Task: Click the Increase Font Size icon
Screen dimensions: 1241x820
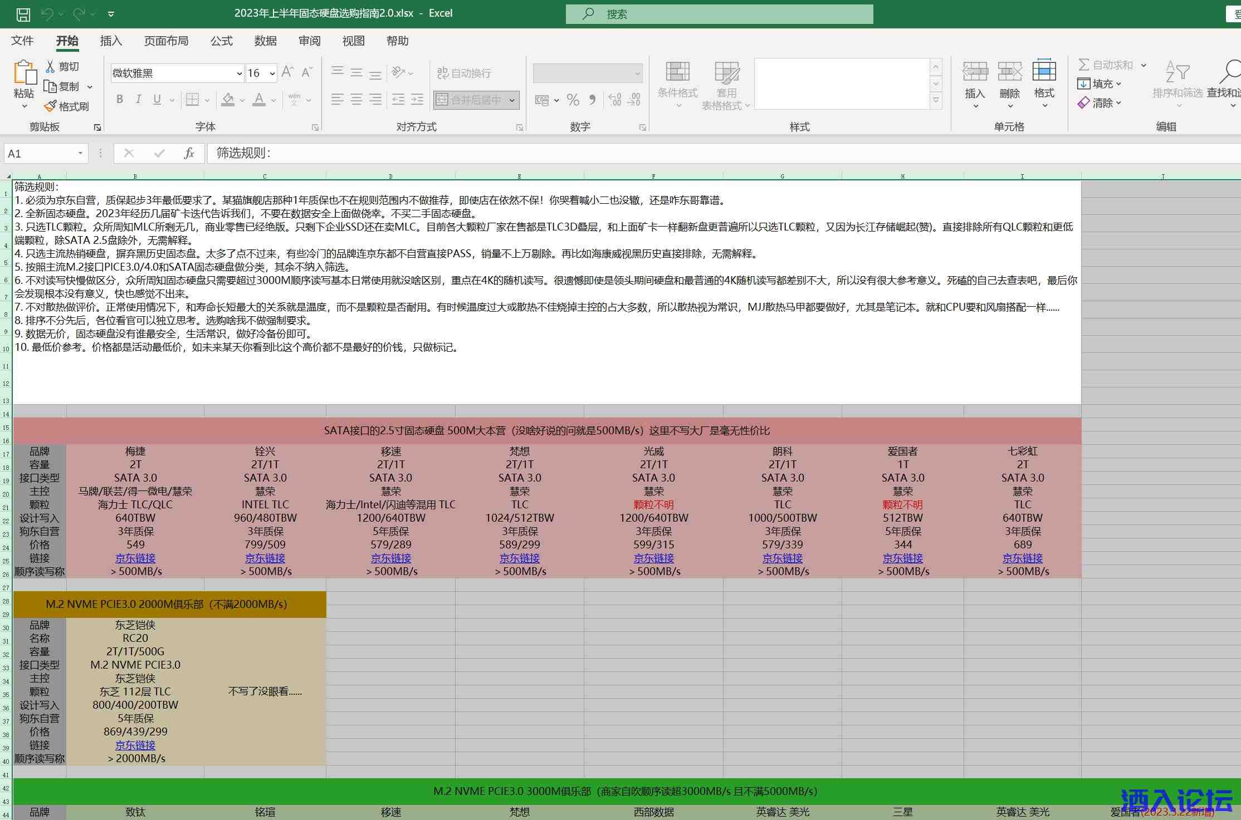Action: click(287, 72)
